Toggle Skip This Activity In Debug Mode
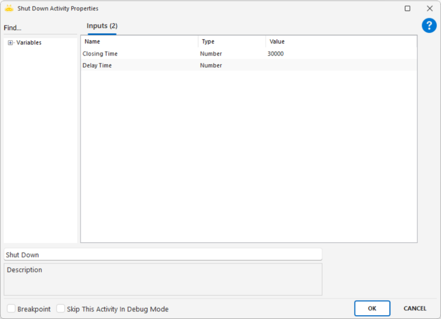 click(x=61, y=309)
